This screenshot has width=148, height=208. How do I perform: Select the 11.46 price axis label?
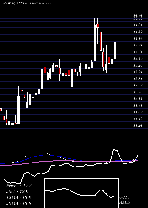tap(138, 119)
